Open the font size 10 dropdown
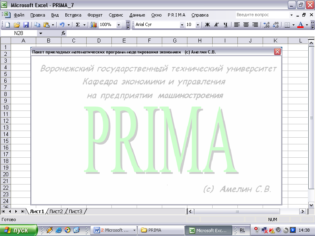The height and width of the screenshot is (236, 315). pos(198,25)
